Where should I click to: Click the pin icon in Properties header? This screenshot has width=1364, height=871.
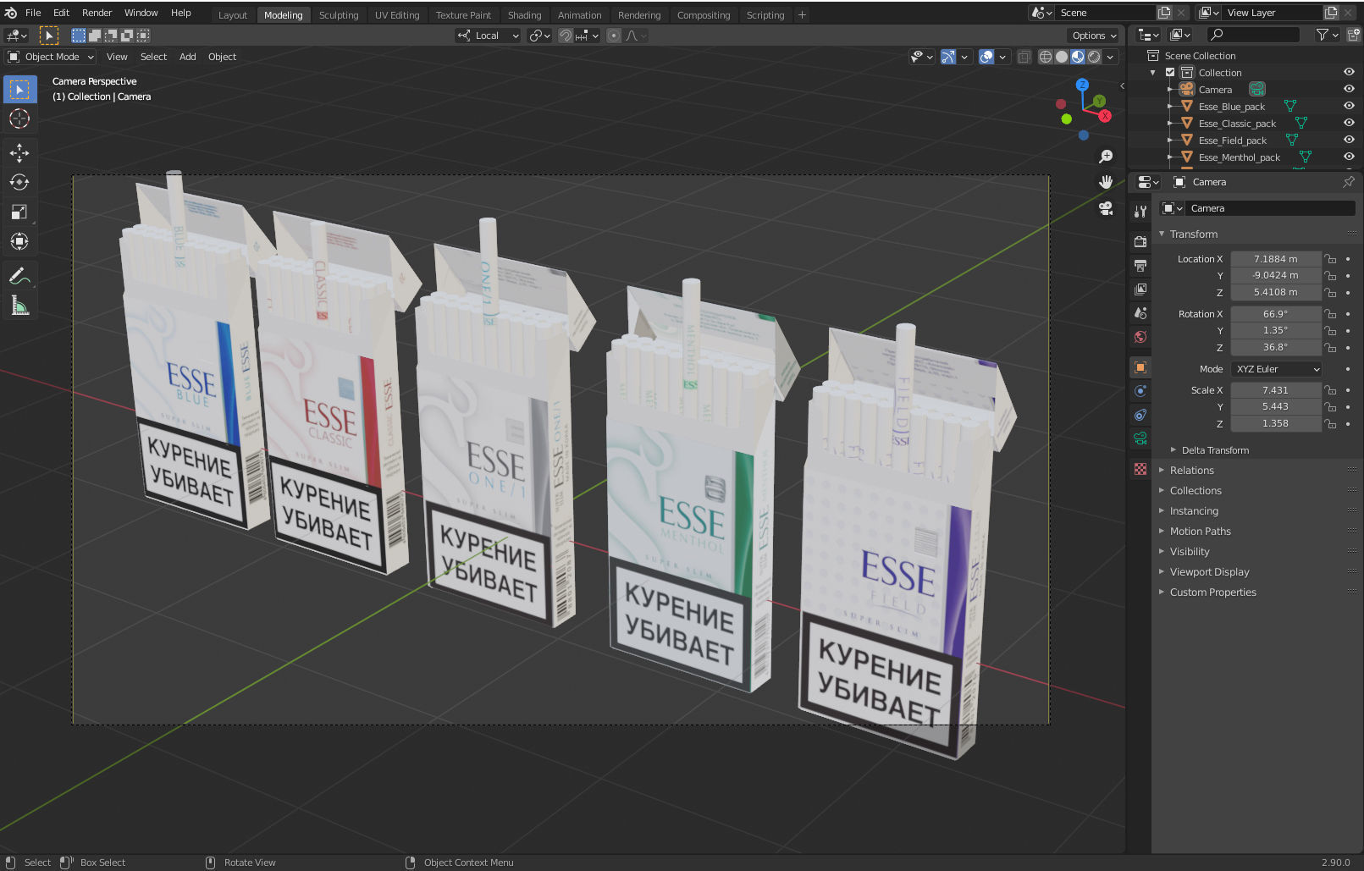click(1348, 182)
